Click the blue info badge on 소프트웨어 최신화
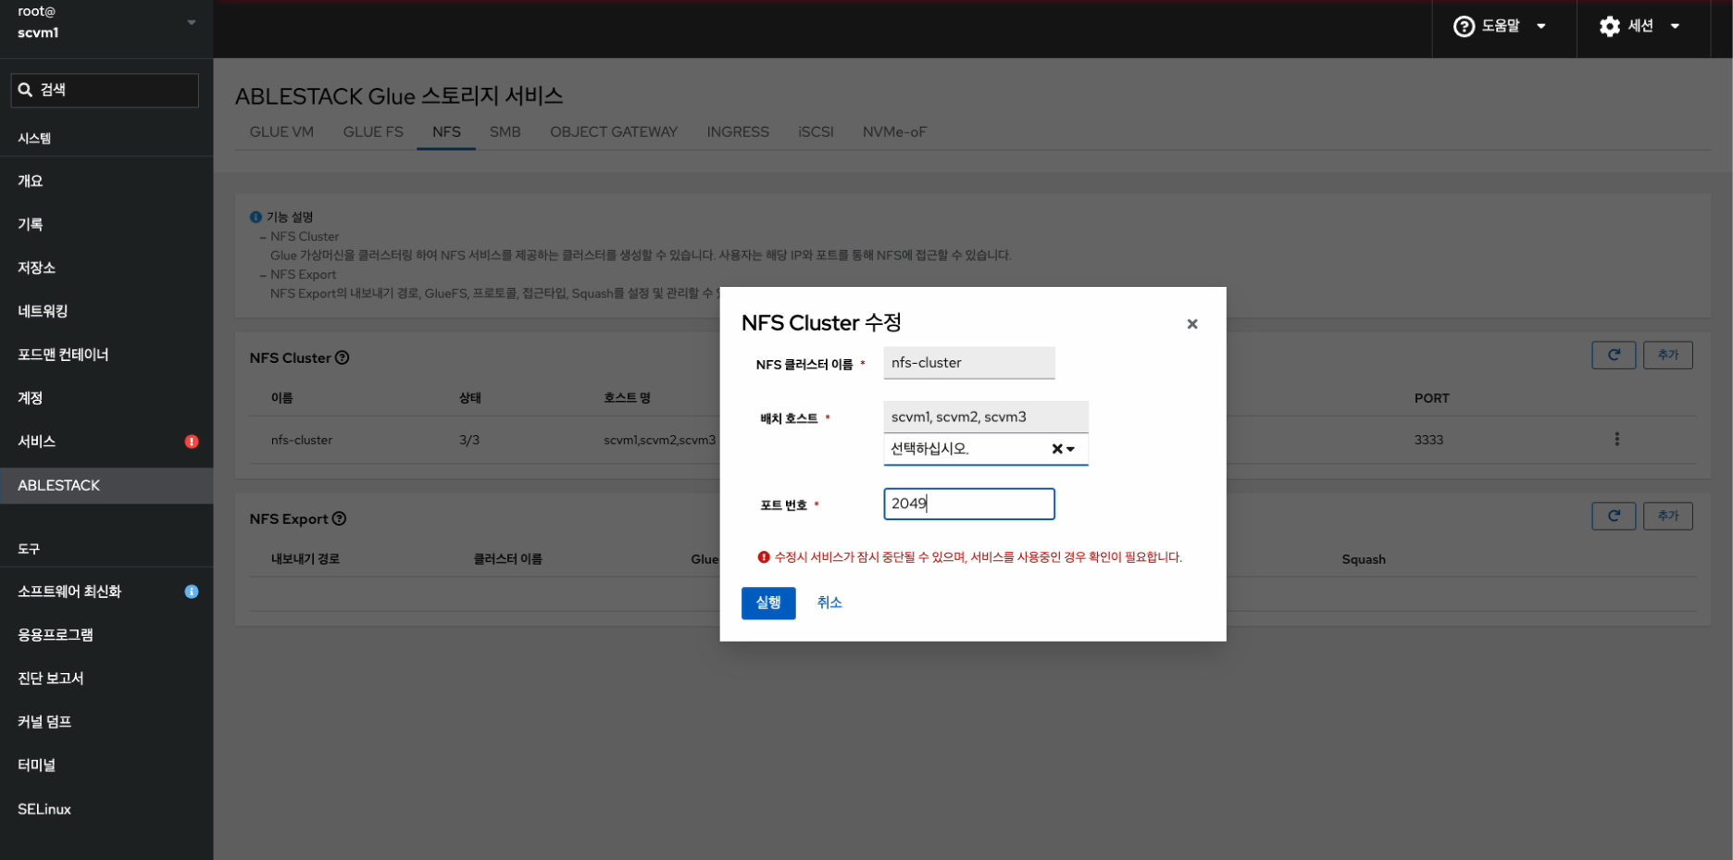Screen dimensions: 1733x860 coord(192,592)
